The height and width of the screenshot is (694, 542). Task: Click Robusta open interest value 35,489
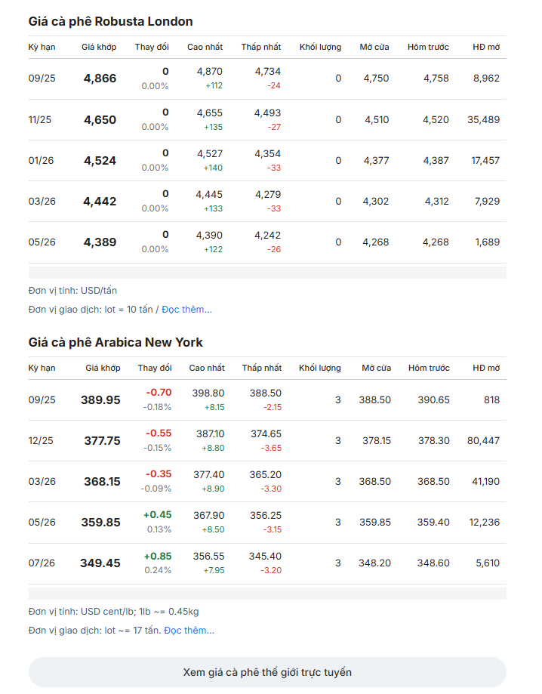(484, 119)
